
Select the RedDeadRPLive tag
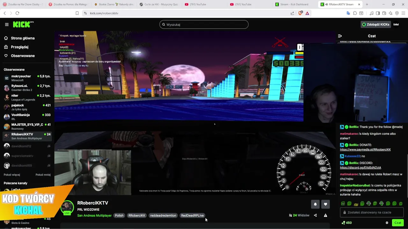click(x=192, y=216)
